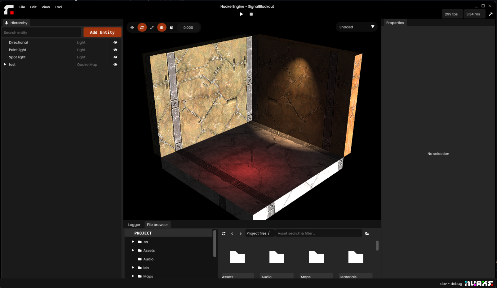This screenshot has height=288, width=497.
Task: Click the file grid vertical scrollbar
Action: [x=377, y=246]
